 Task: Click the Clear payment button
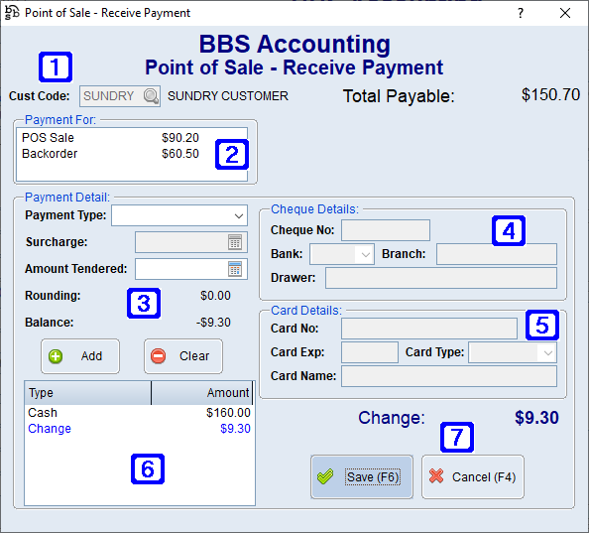pyautogui.click(x=183, y=356)
